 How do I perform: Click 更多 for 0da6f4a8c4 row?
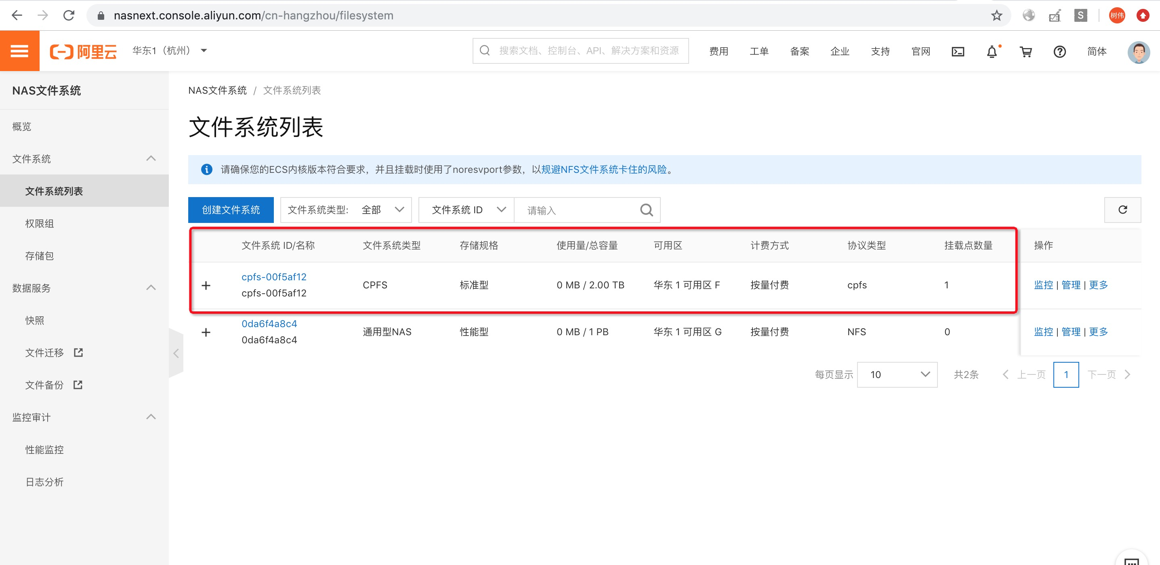[x=1098, y=332]
